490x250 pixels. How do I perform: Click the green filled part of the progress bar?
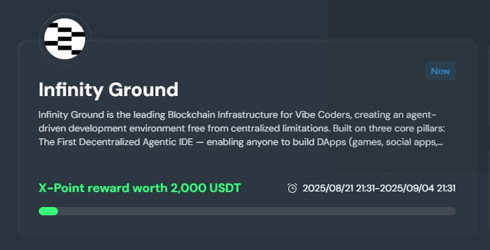click(48, 211)
